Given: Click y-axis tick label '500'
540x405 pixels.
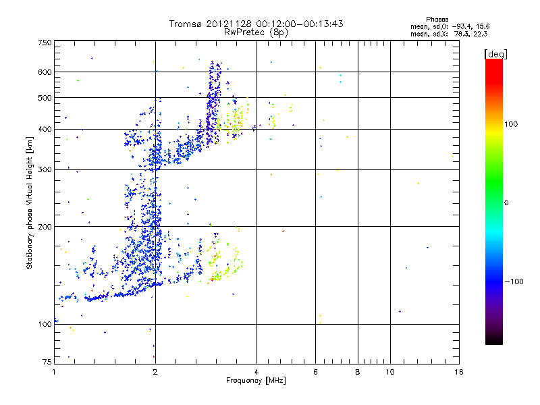Looking at the screenshot, I should [x=45, y=98].
